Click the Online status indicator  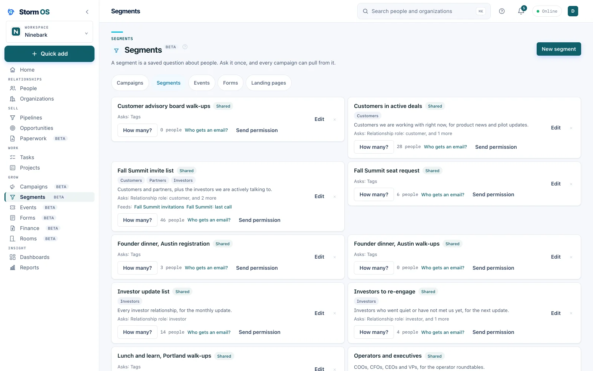point(547,11)
